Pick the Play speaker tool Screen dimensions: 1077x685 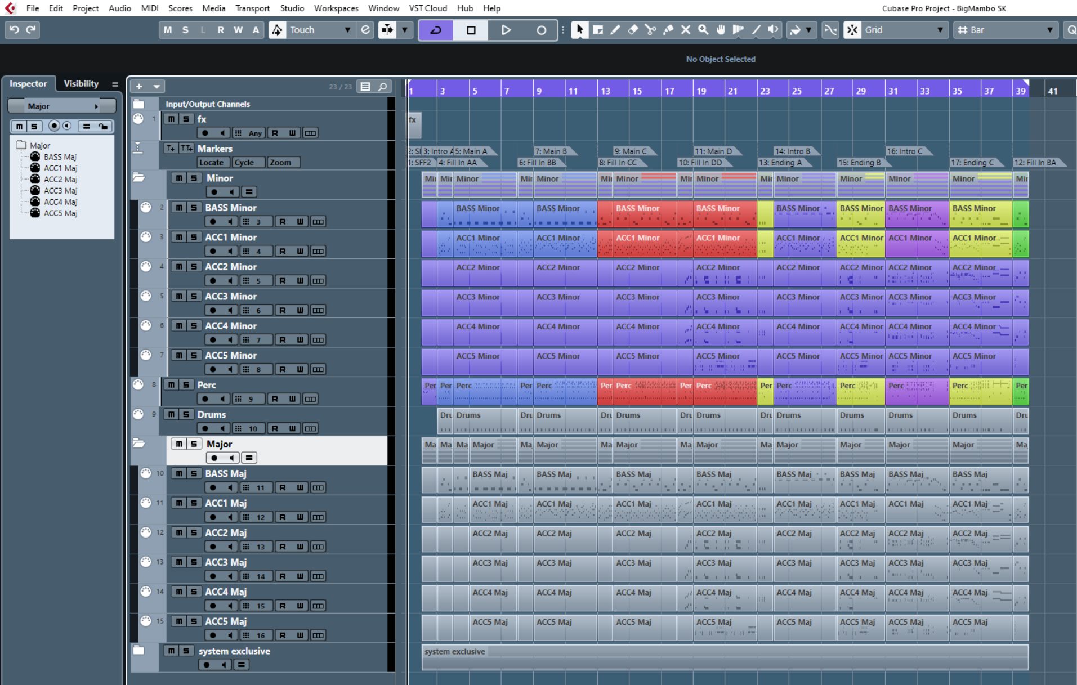coord(774,30)
